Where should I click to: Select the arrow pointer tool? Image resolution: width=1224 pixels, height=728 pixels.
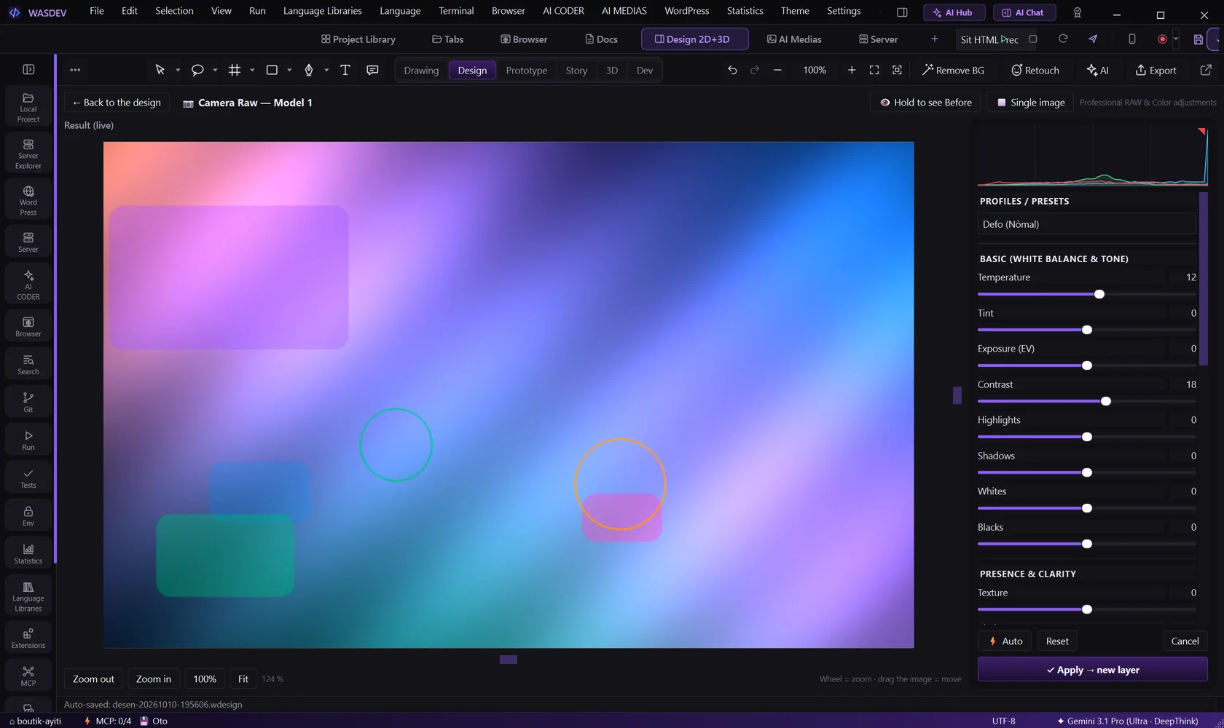(x=160, y=70)
